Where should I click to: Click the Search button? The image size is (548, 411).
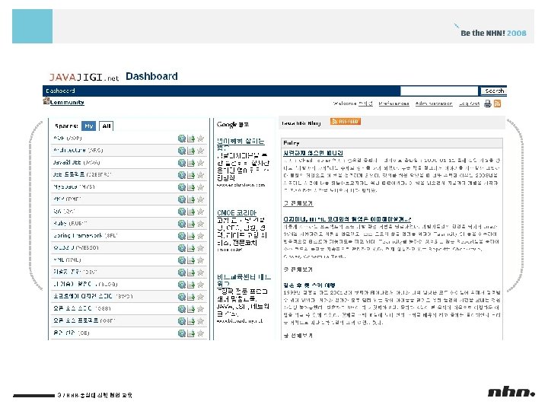pyautogui.click(x=494, y=91)
